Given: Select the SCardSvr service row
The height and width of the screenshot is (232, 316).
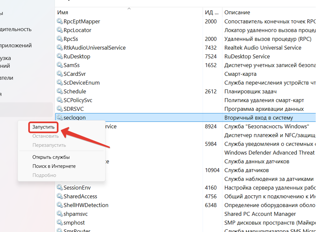Looking at the screenshot, I should [x=75, y=74].
